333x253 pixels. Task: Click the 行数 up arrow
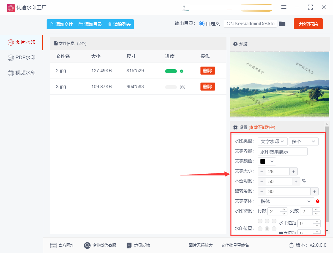click(284, 209)
